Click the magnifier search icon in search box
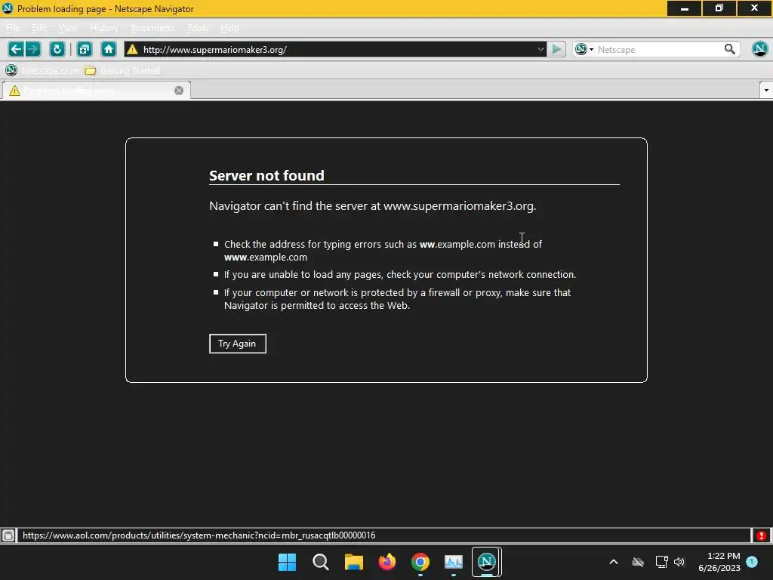Screen dimensions: 773x580 coord(730,49)
